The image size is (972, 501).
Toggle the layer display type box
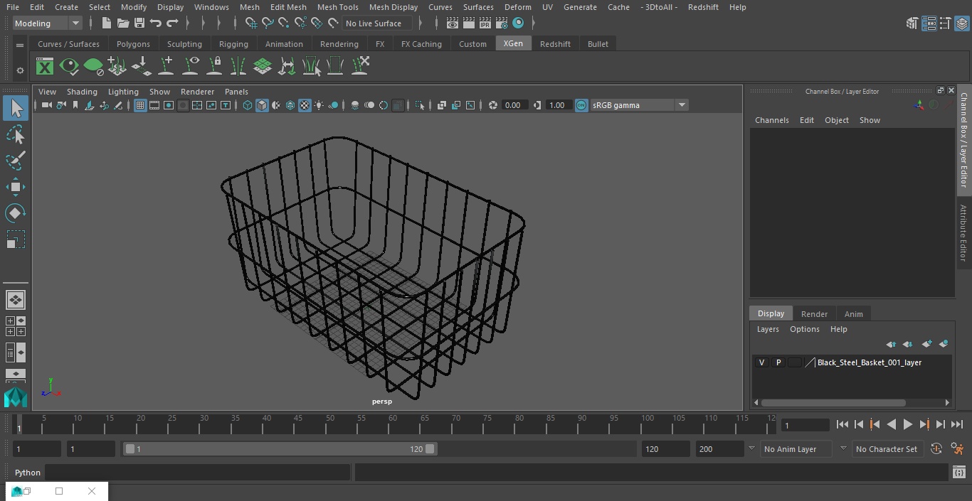pos(794,362)
